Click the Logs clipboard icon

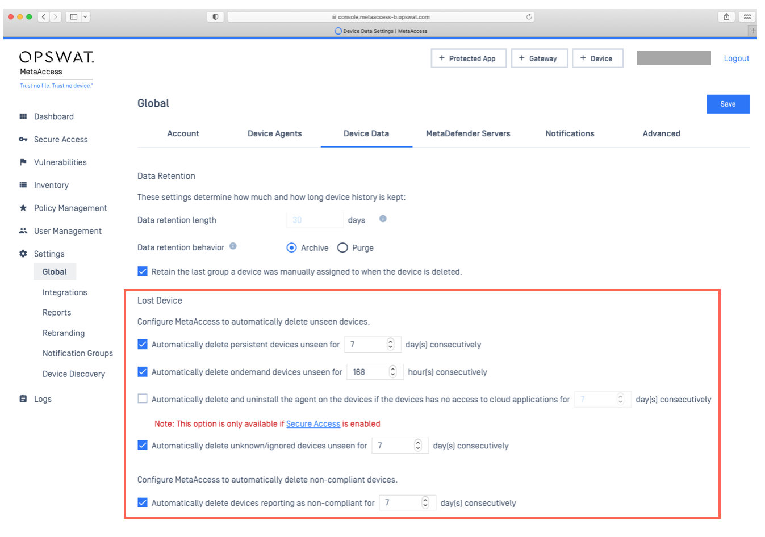click(23, 398)
